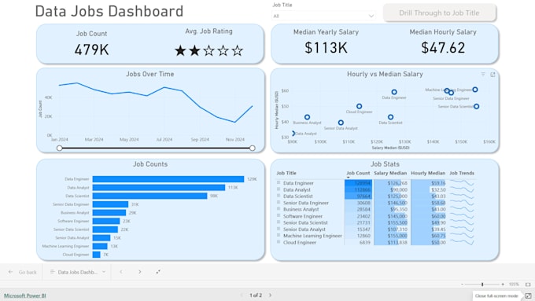Expand the Senior Data Engineer table row
This screenshot has height=301, width=535.
279,203
